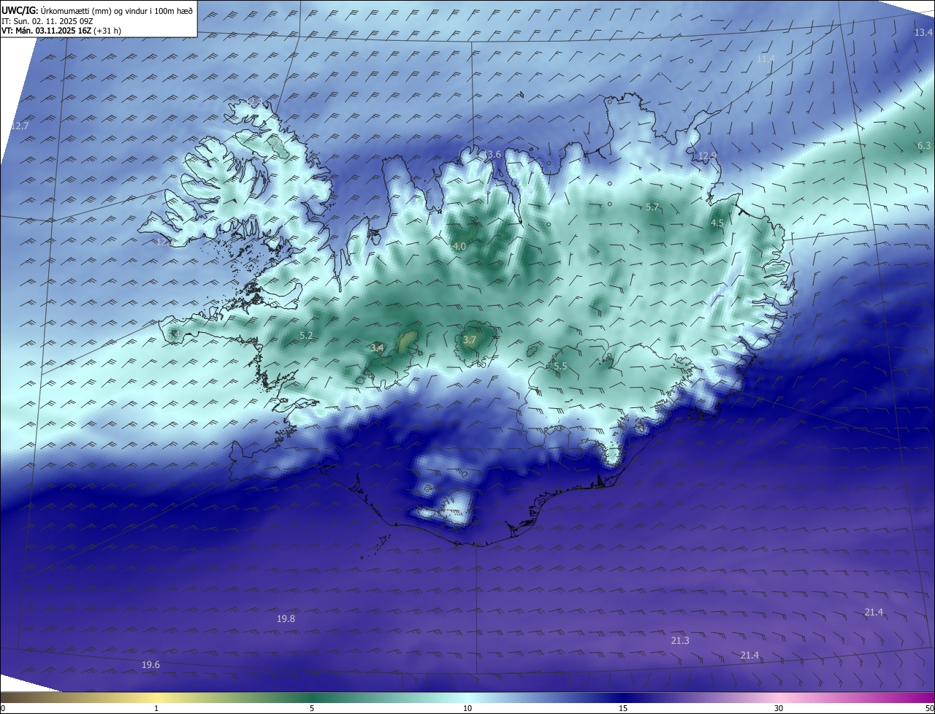Click the 4.5 value label

[x=717, y=223]
